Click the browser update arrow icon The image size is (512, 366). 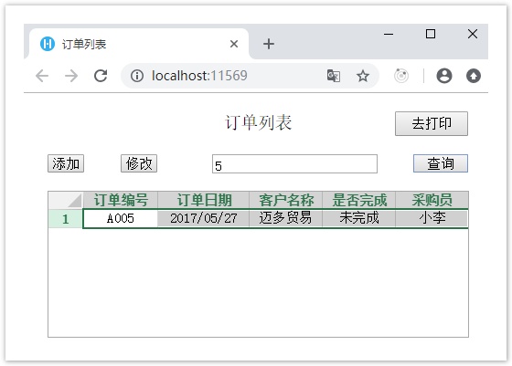click(x=474, y=76)
